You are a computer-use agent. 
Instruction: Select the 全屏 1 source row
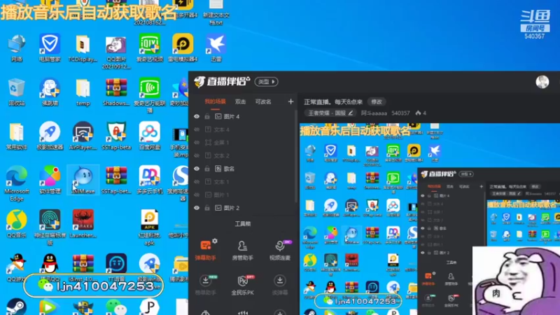tap(244, 143)
